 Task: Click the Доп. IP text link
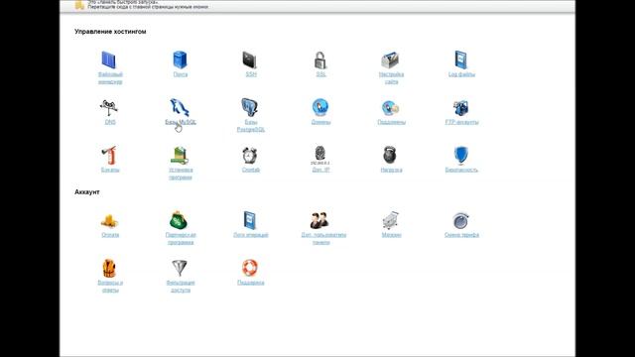[320, 170]
